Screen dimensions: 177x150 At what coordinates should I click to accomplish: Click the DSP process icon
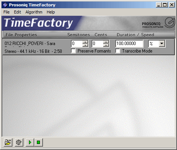tap(19, 142)
